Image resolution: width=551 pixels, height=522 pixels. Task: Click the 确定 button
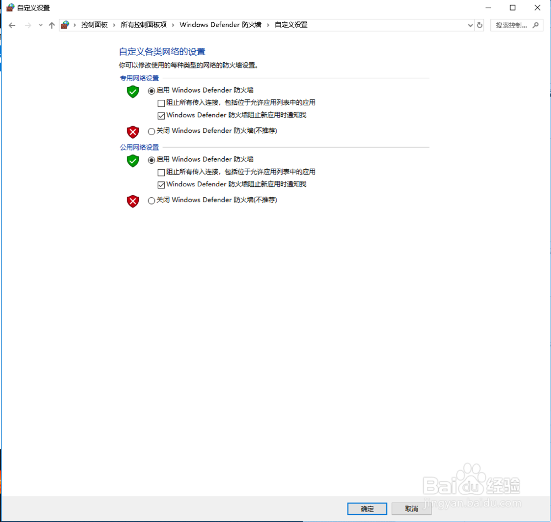[367, 509]
